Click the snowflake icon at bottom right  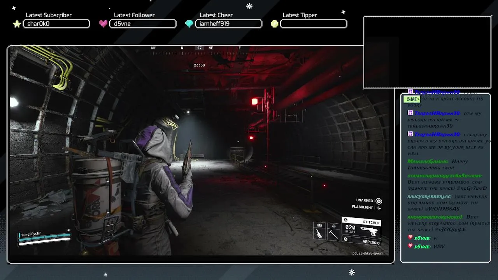pos(352,273)
